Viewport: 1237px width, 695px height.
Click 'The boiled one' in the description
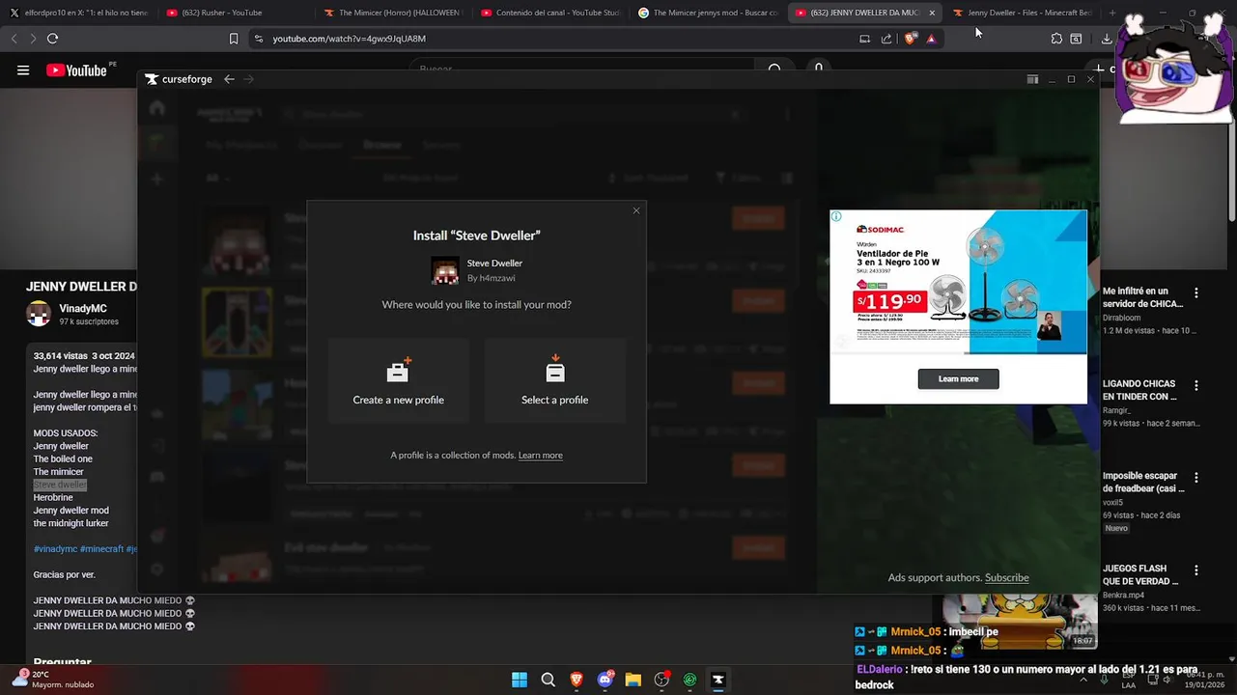pyautogui.click(x=63, y=459)
